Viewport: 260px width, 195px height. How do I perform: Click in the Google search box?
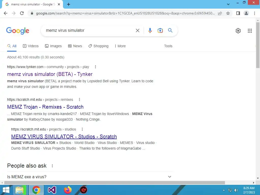[90, 30]
